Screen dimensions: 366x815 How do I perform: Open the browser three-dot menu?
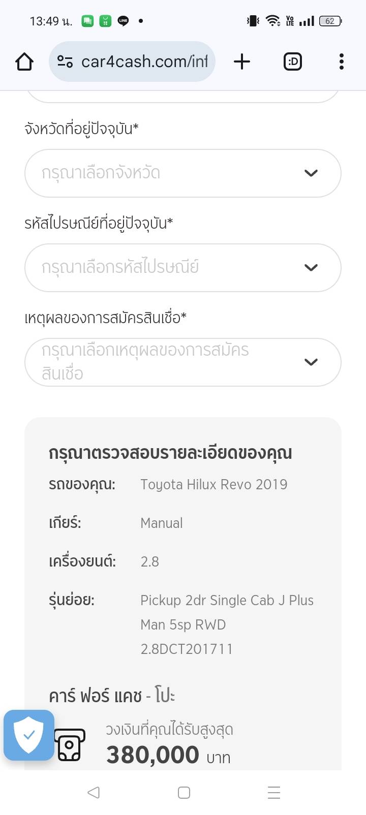tap(341, 62)
